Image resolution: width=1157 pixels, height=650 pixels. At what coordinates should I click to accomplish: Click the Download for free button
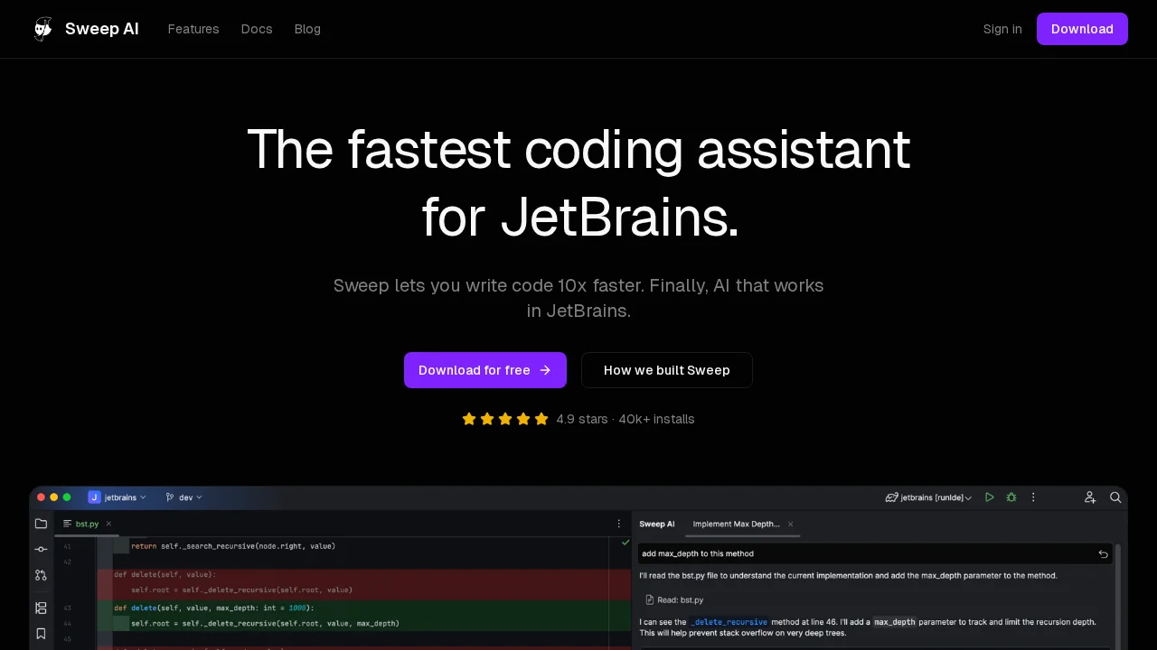tap(485, 370)
